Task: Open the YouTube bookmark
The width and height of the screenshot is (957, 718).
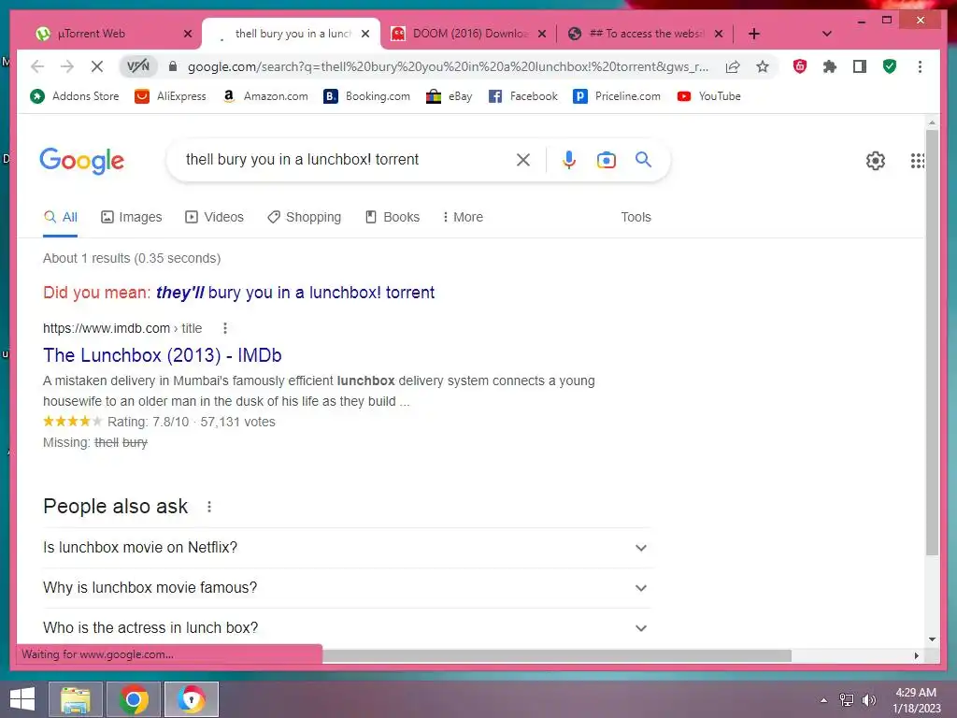Action: pos(708,96)
